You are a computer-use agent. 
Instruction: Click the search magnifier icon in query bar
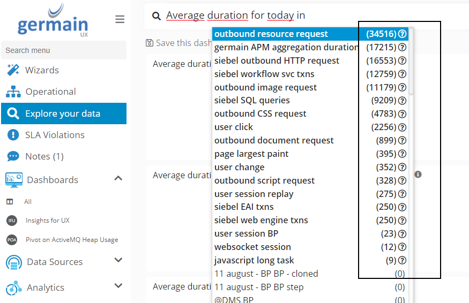pyautogui.click(x=157, y=16)
